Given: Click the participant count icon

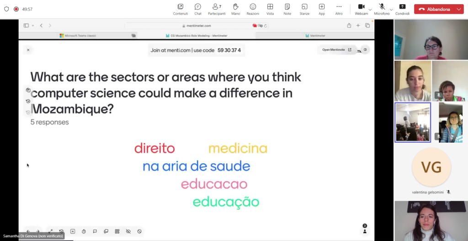Looking at the screenshot, I should point(365,230).
